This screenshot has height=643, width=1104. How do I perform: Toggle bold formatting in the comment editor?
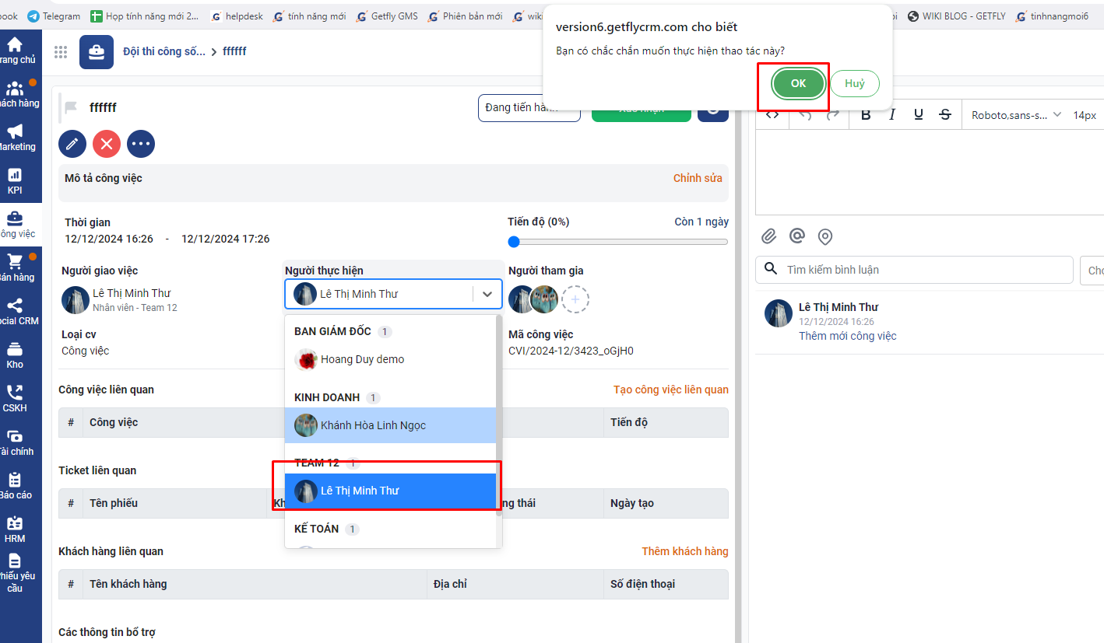tap(866, 115)
